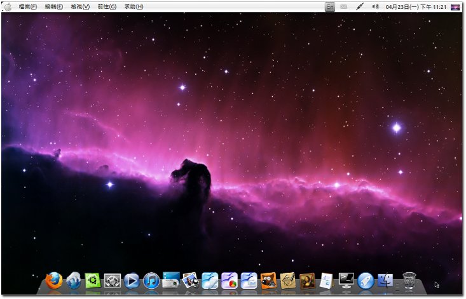Launch OpenOffice Writer from the dock

pyautogui.click(x=210, y=281)
